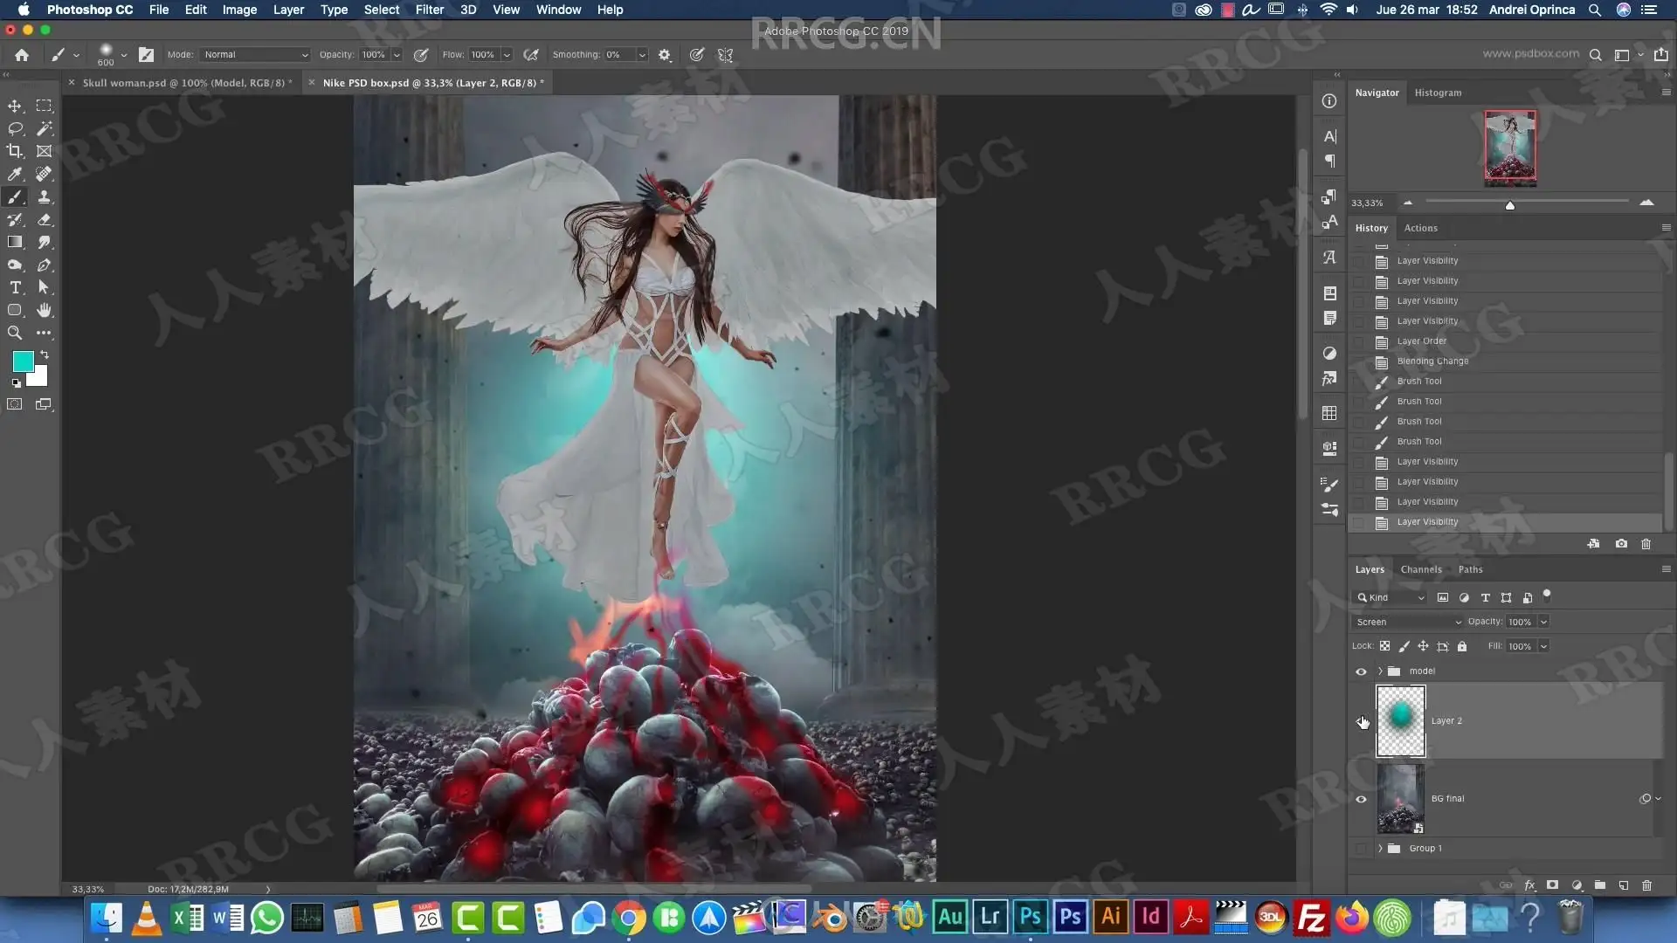This screenshot has width=1677, height=943.
Task: Expand the model layer group
Action: pyautogui.click(x=1380, y=671)
